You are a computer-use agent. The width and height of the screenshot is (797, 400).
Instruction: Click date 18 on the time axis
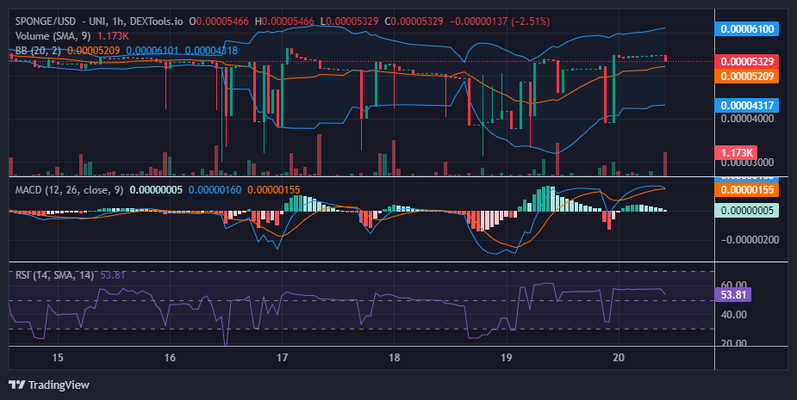tap(394, 357)
